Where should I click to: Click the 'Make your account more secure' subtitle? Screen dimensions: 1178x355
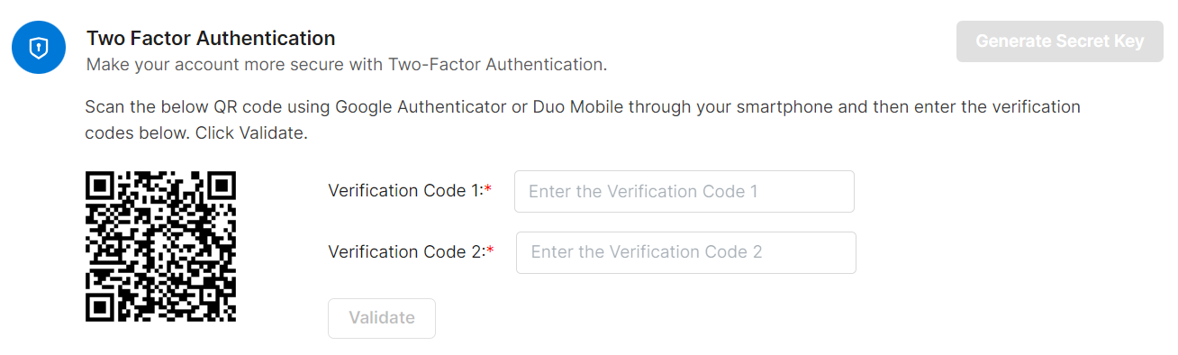[347, 65]
